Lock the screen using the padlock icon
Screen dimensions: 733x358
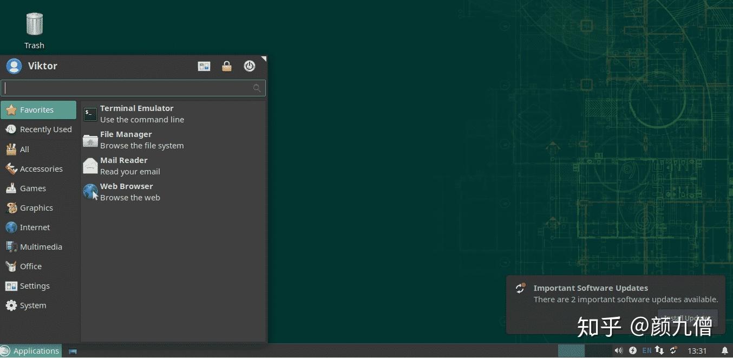click(x=227, y=66)
